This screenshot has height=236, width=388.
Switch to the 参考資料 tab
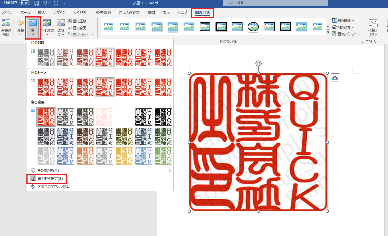point(104,12)
